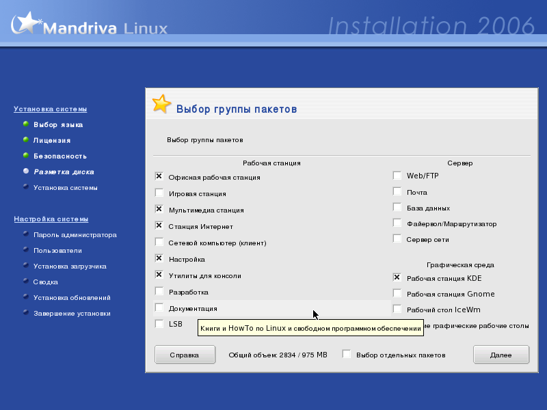547x410 pixels.
Task: Click the Общий объем size readout
Action: coord(278,355)
